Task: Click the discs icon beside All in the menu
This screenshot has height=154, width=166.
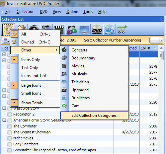Action: pos(14,34)
